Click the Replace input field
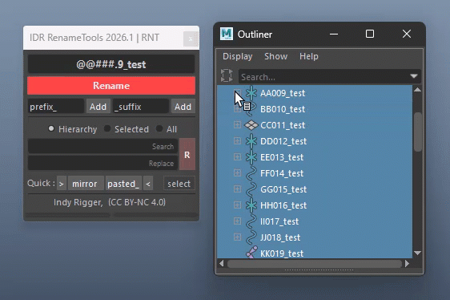The height and width of the screenshot is (300, 450). pos(102,163)
